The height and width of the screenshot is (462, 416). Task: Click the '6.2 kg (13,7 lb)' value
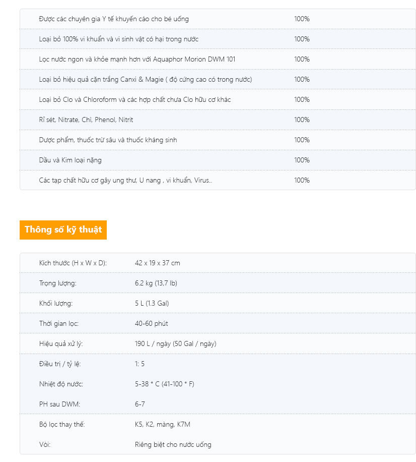(x=156, y=283)
